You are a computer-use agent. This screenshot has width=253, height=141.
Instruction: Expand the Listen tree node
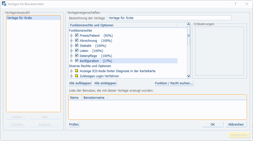(x=71, y=51)
